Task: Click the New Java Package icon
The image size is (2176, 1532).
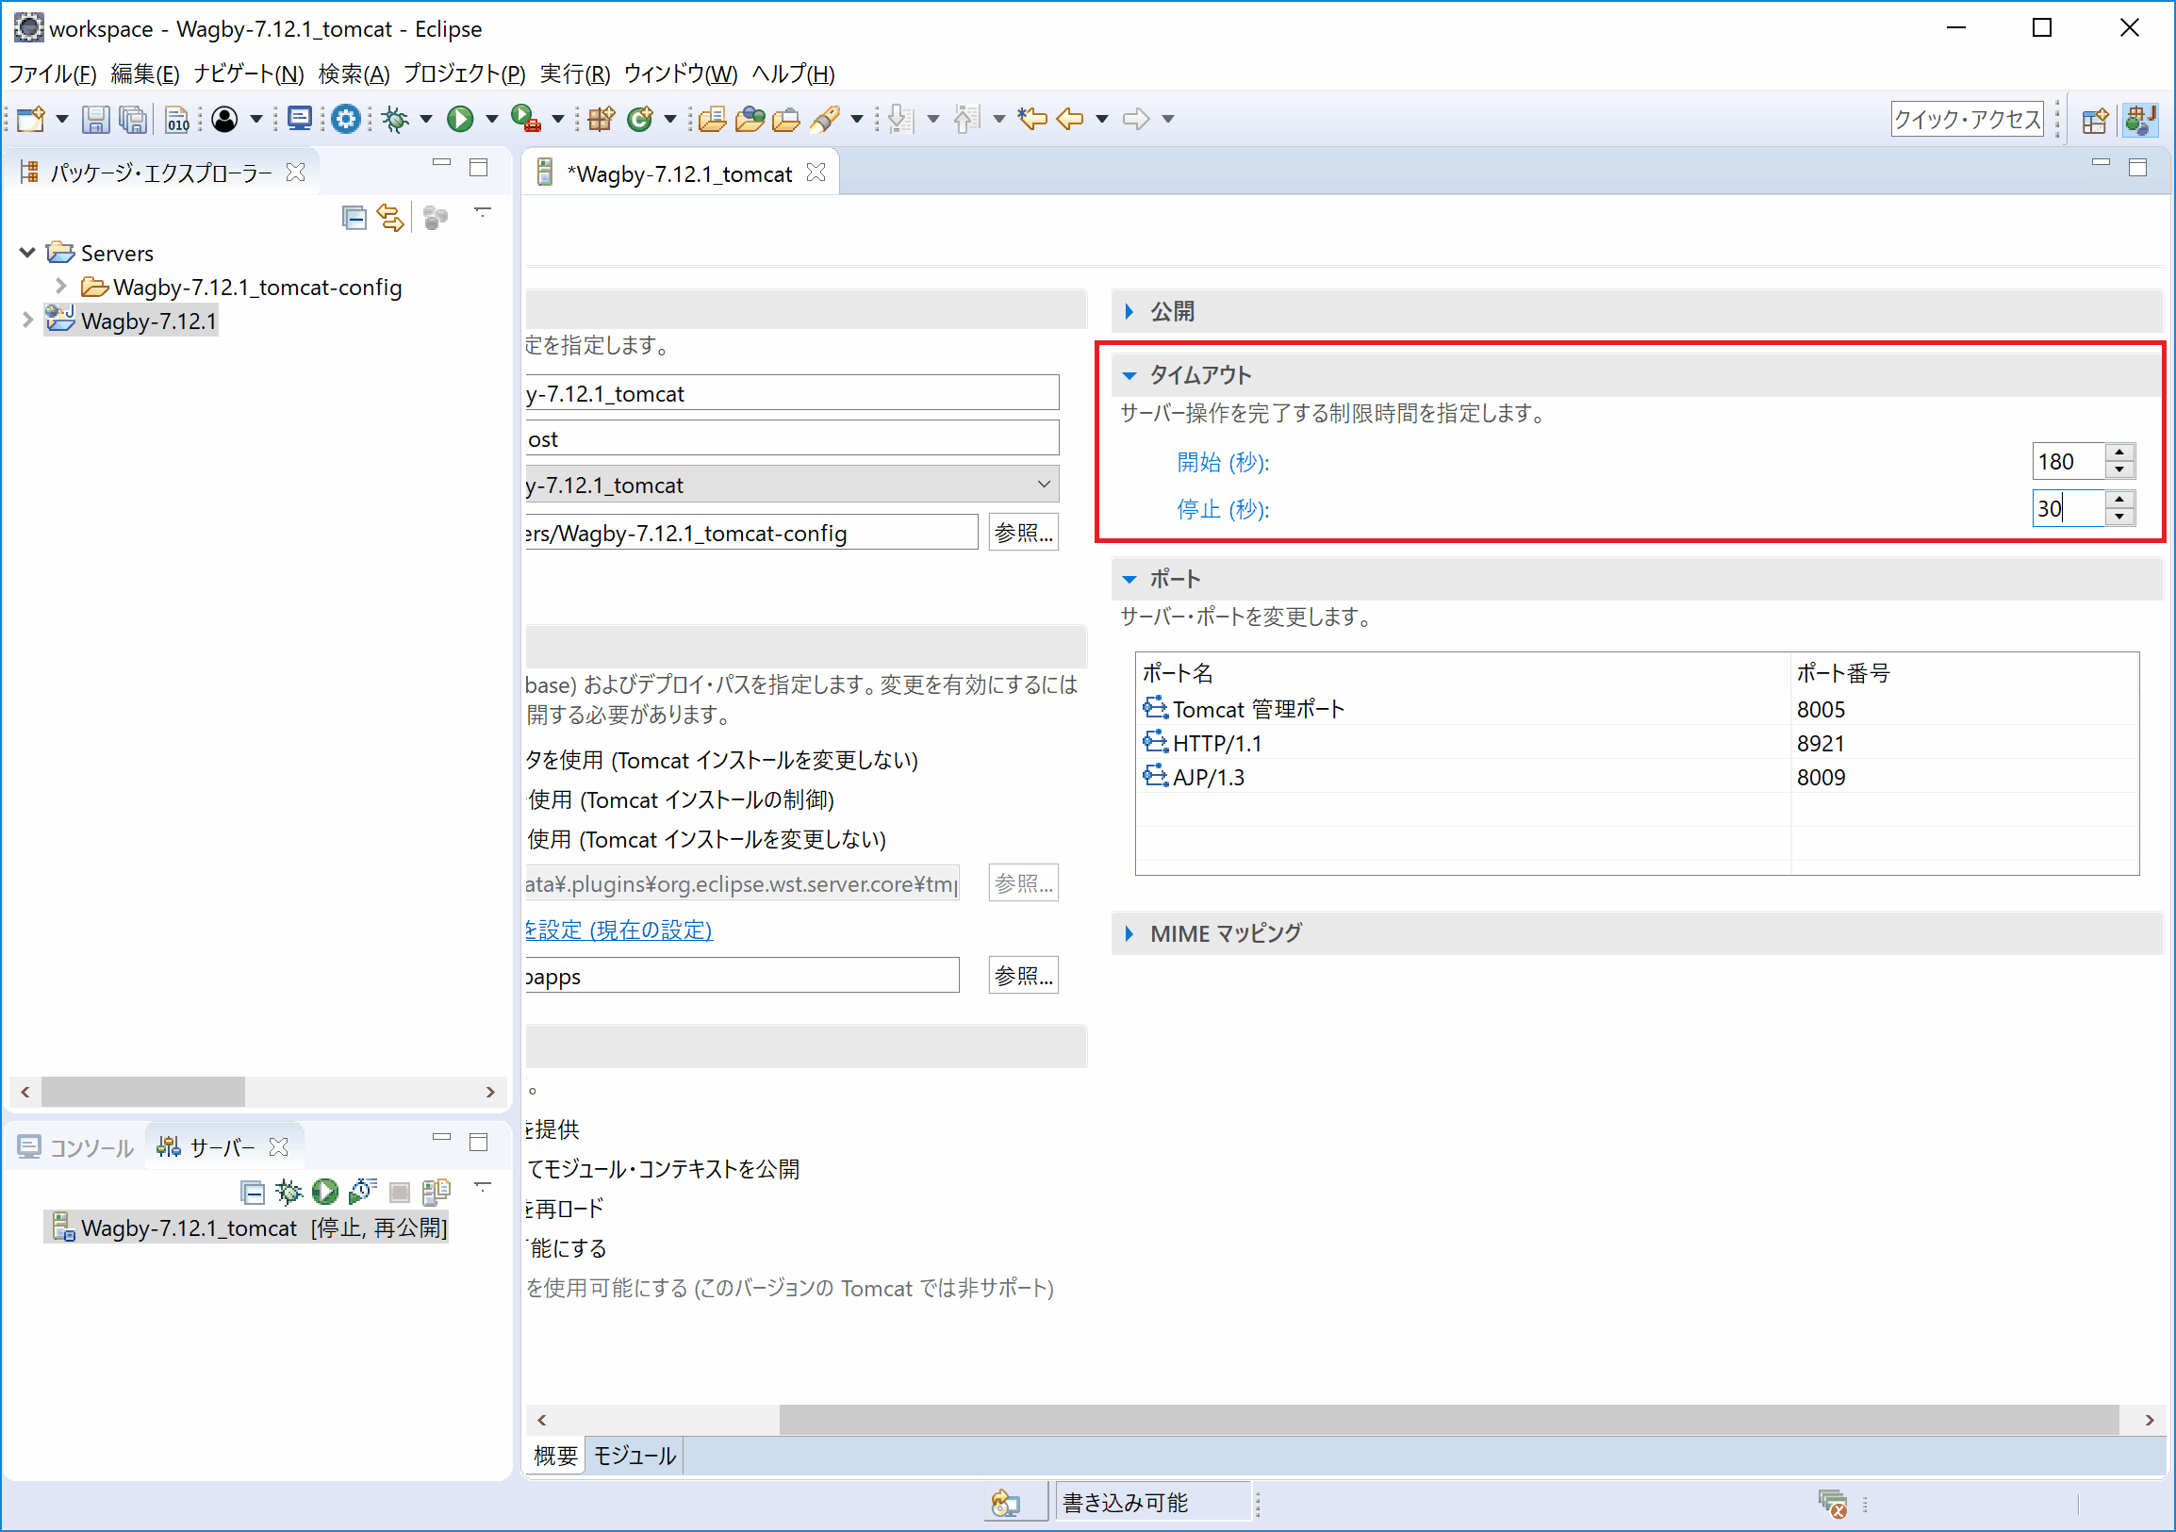Action: click(600, 120)
